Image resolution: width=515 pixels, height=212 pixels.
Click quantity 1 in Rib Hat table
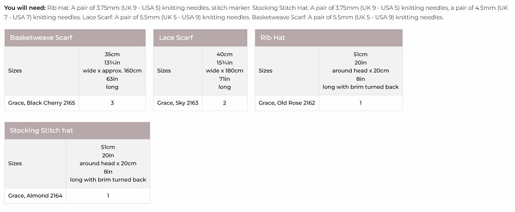pyautogui.click(x=360, y=103)
